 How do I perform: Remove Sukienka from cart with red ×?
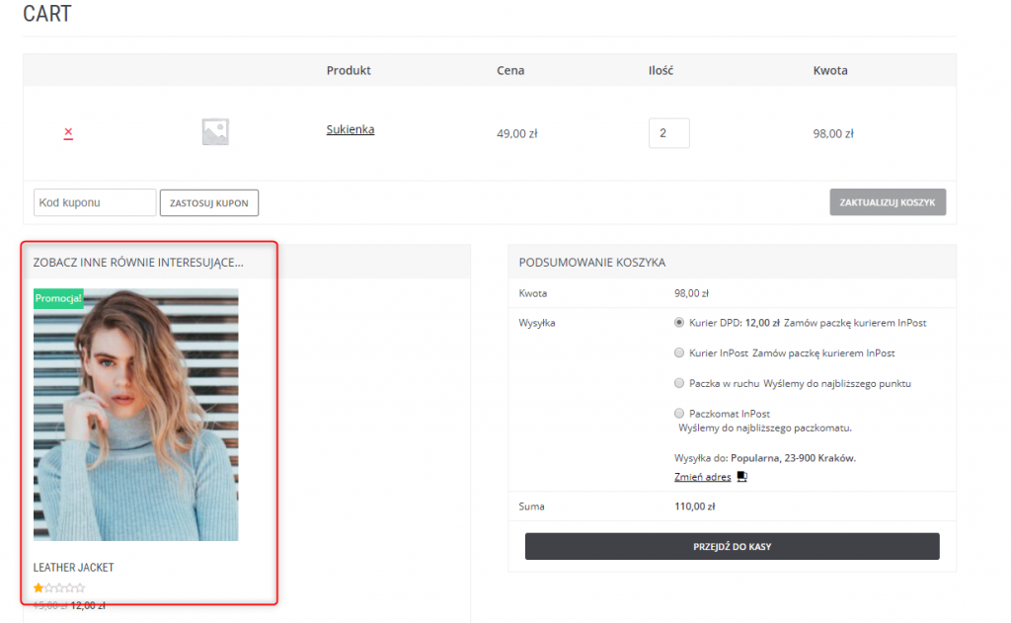68,132
